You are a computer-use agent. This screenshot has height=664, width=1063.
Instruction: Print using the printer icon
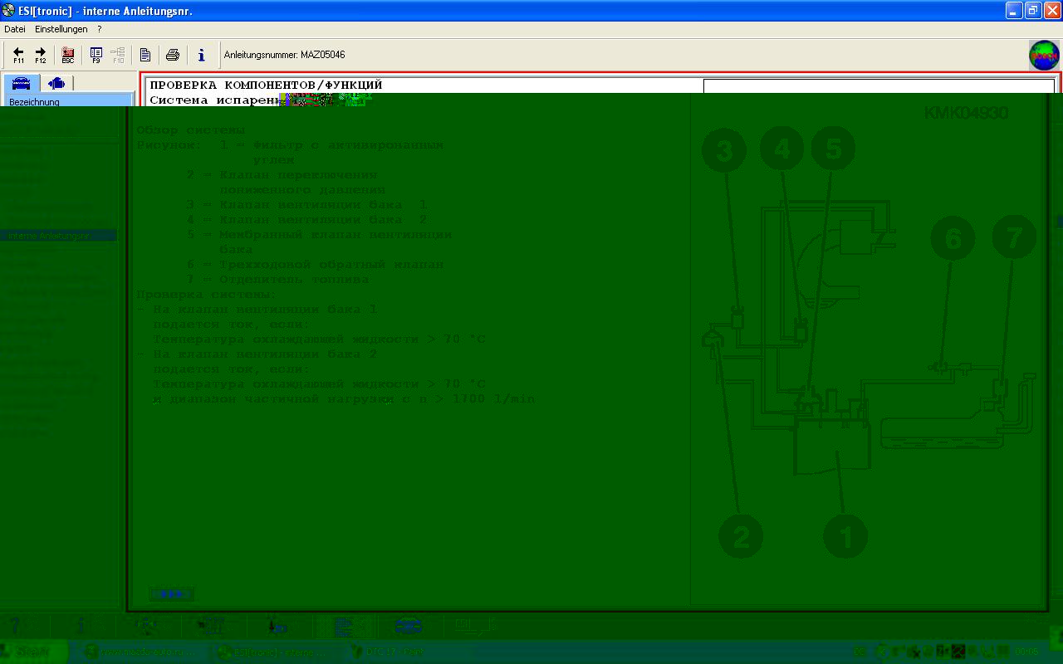tap(173, 55)
